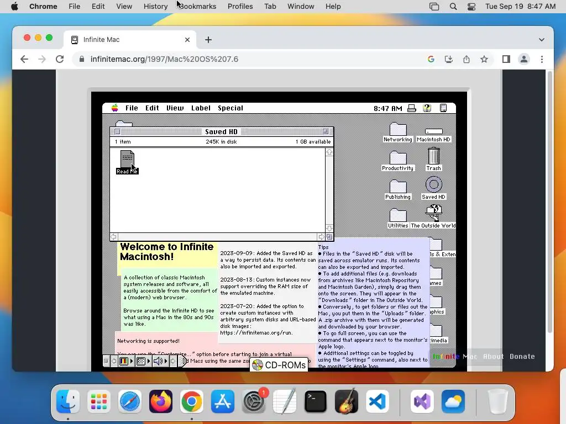This screenshot has height=424, width=566.
Task: Click the Saved HD window title bar
Action: 221,131
